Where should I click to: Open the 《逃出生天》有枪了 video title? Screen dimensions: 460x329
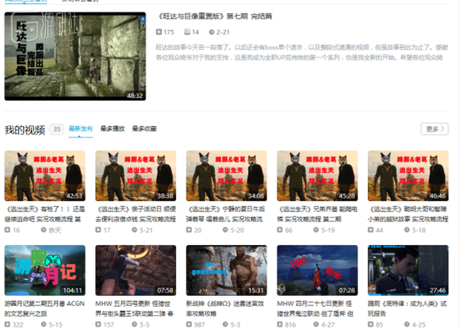click(x=45, y=214)
